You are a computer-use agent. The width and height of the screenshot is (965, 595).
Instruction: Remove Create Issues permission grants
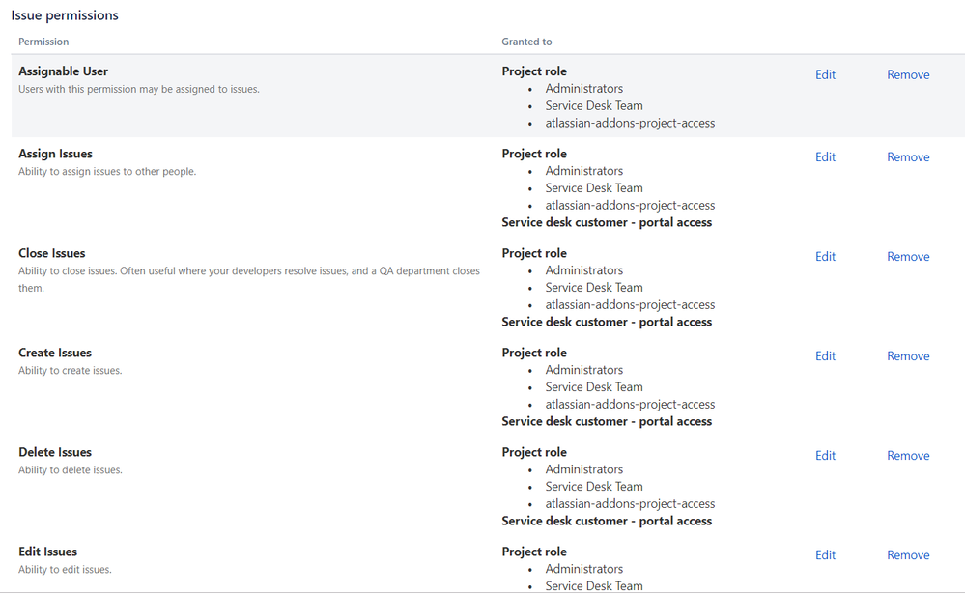[908, 356]
